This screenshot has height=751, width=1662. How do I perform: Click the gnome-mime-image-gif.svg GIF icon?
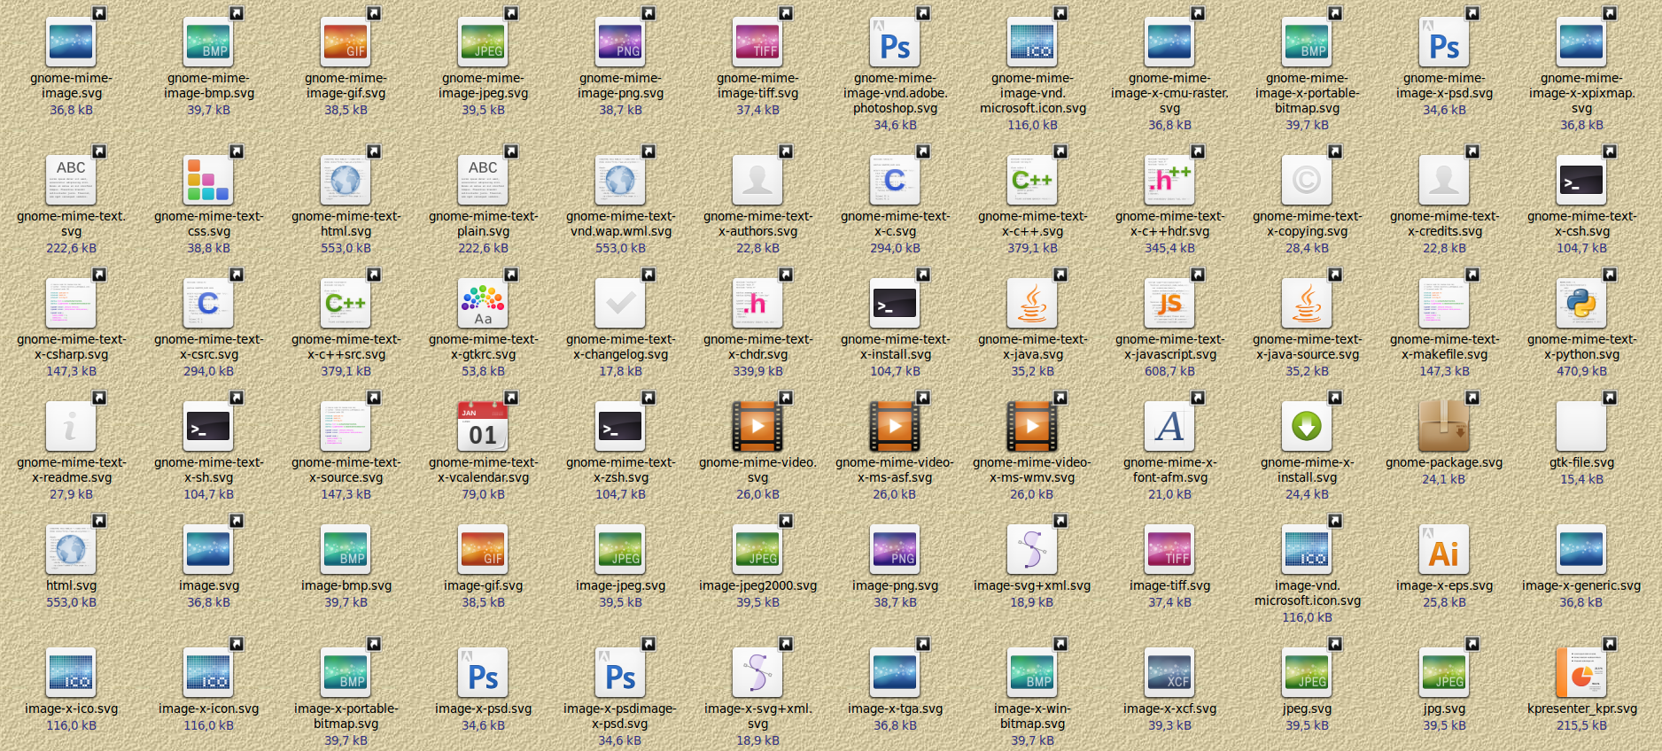[346, 42]
